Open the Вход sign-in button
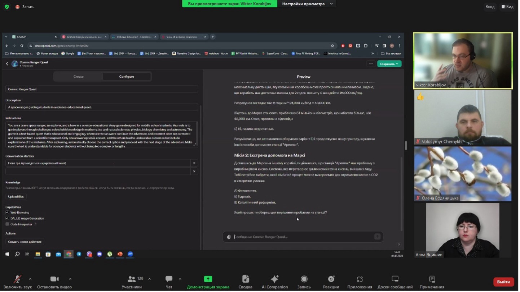Viewport: 520px width, 292px height. [490, 6]
